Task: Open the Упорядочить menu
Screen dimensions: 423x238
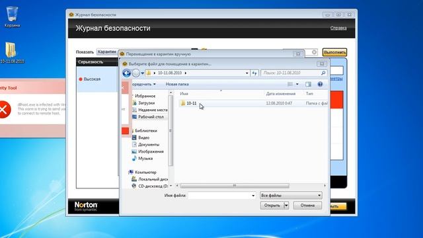Action: (144, 84)
